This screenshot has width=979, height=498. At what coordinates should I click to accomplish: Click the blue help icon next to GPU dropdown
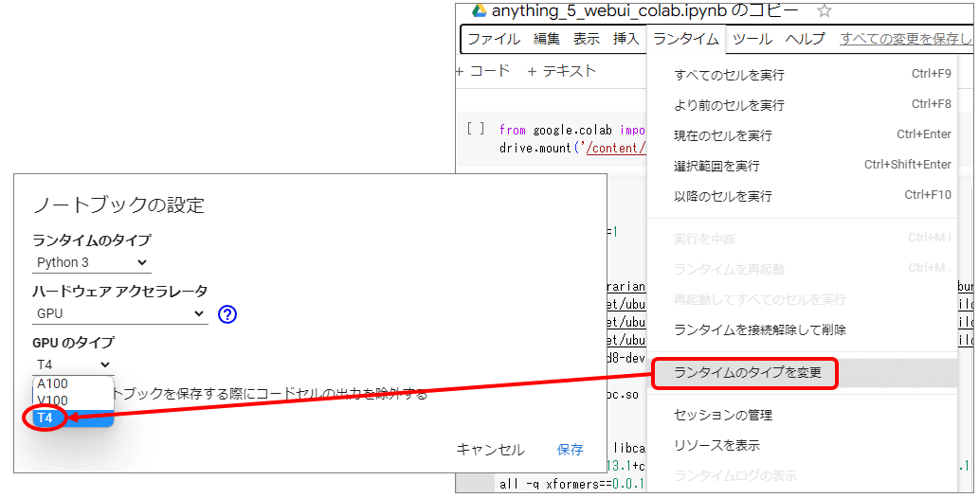(x=227, y=314)
